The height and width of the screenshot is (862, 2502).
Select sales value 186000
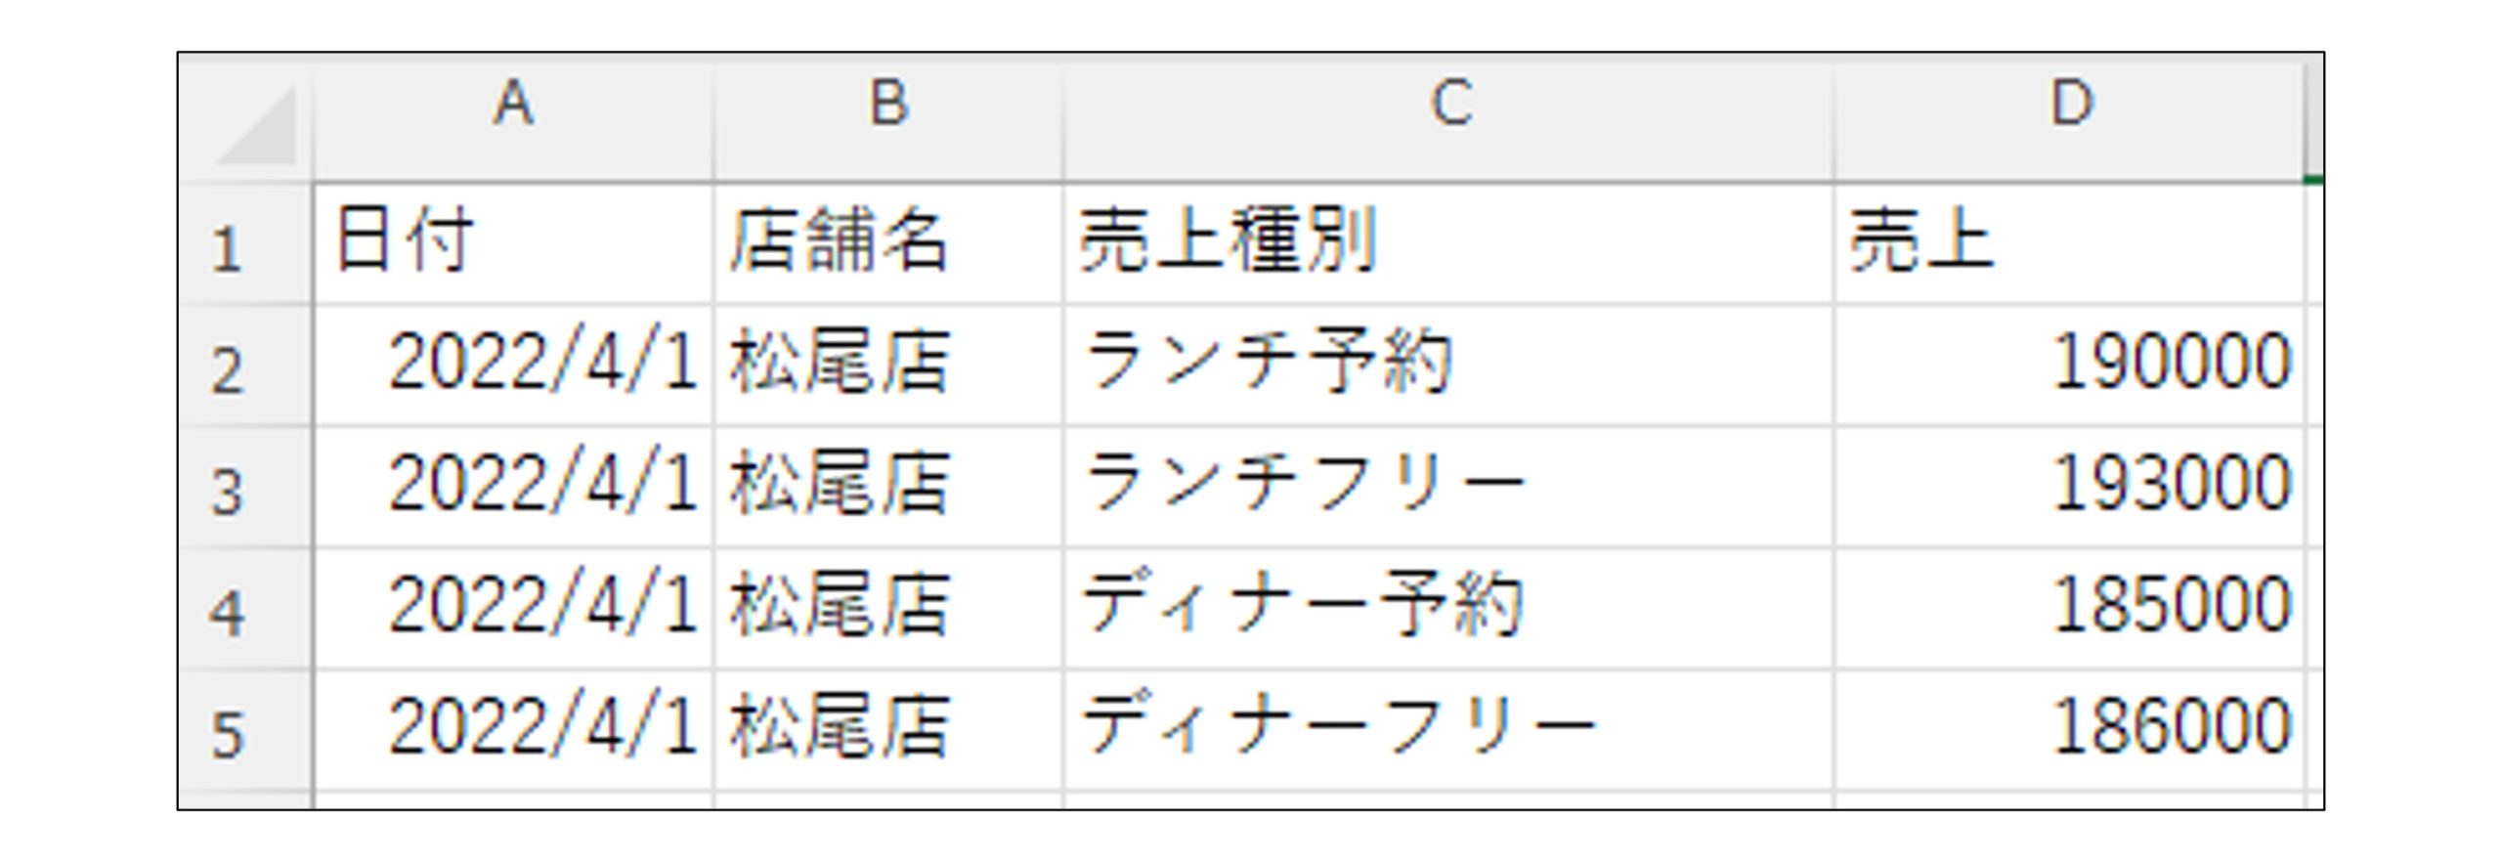(x=2069, y=731)
